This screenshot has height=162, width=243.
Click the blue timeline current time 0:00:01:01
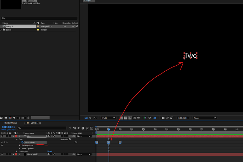click(x=8, y=127)
